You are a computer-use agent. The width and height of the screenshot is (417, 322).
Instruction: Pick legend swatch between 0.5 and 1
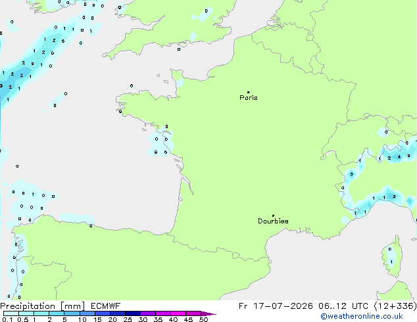pos(26,313)
